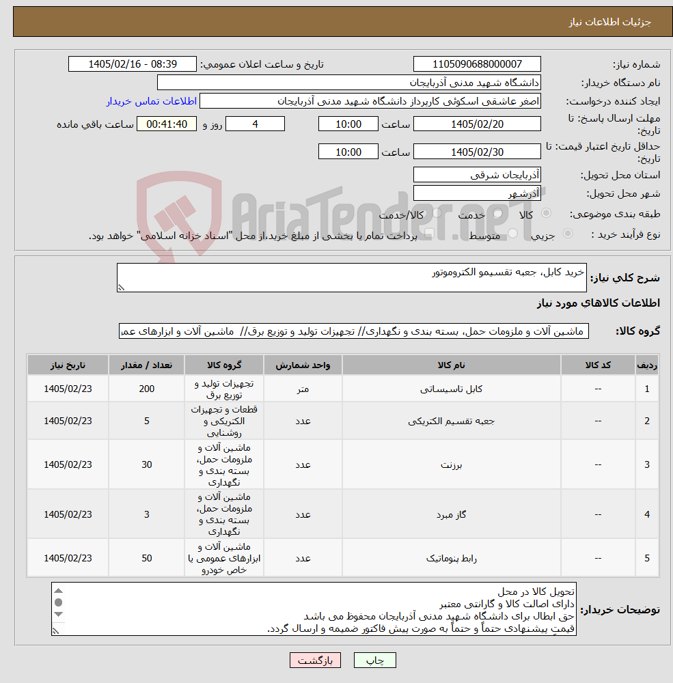Screen dimensions: 673x683
Task: Click response deadline time field 10:00
Action: click(x=348, y=124)
